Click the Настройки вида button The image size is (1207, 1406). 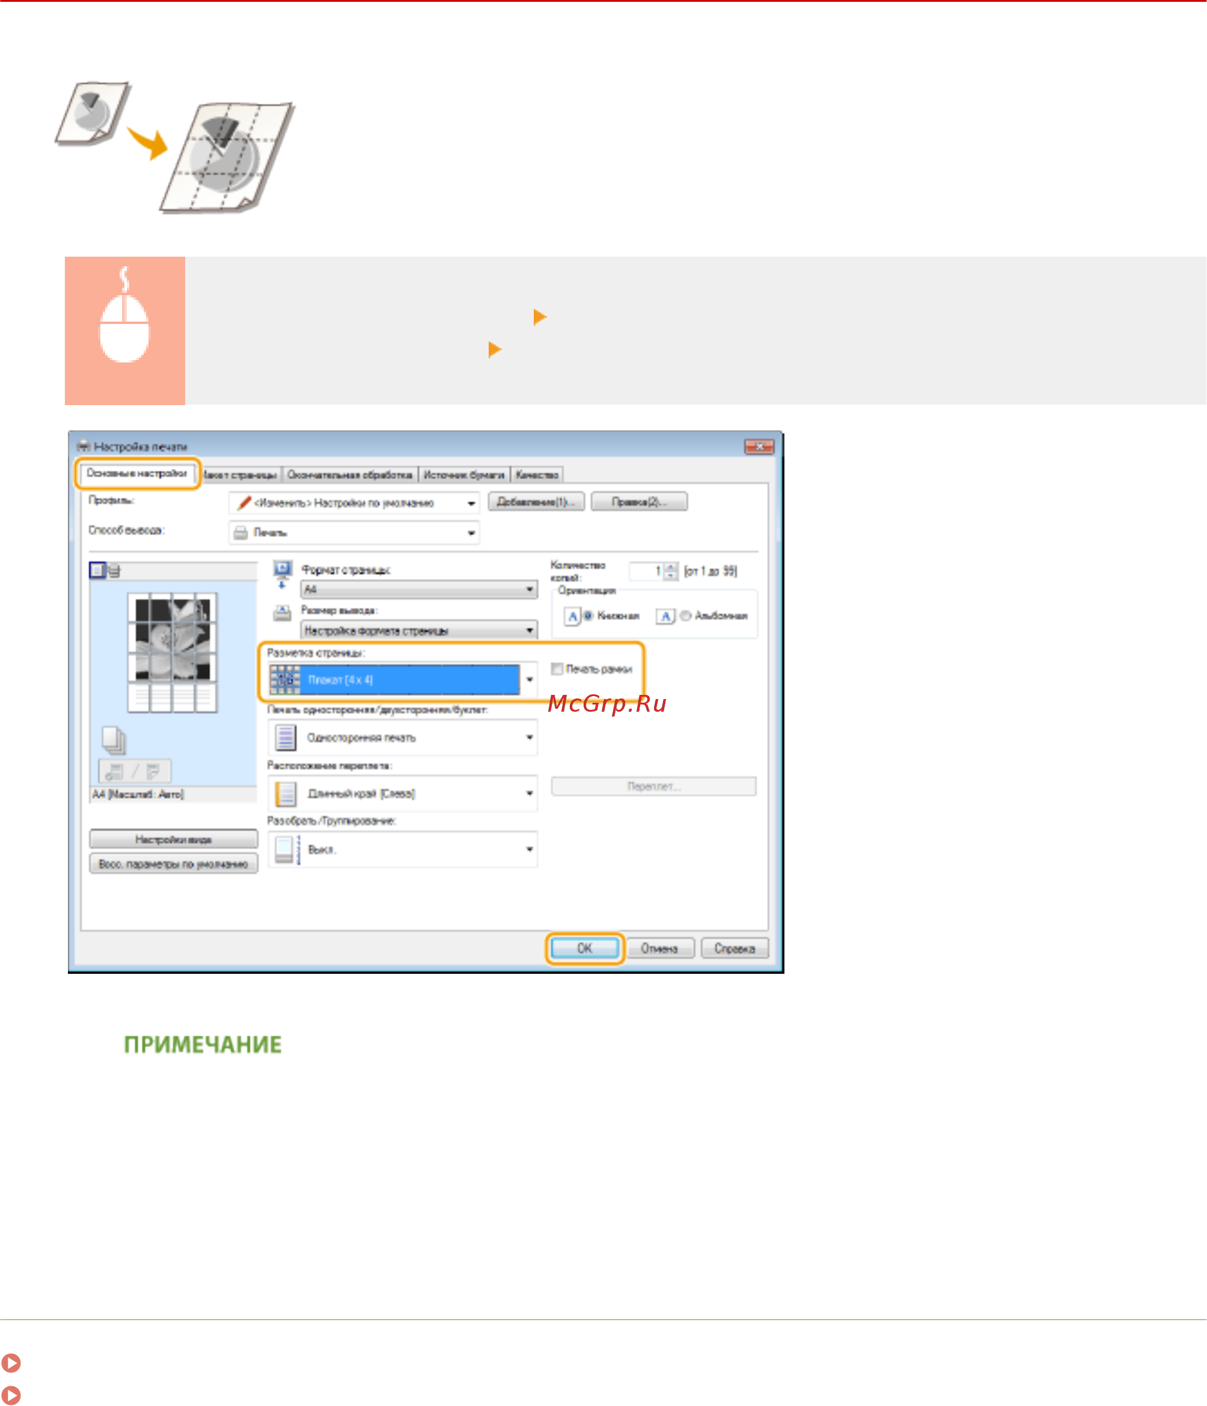(173, 839)
